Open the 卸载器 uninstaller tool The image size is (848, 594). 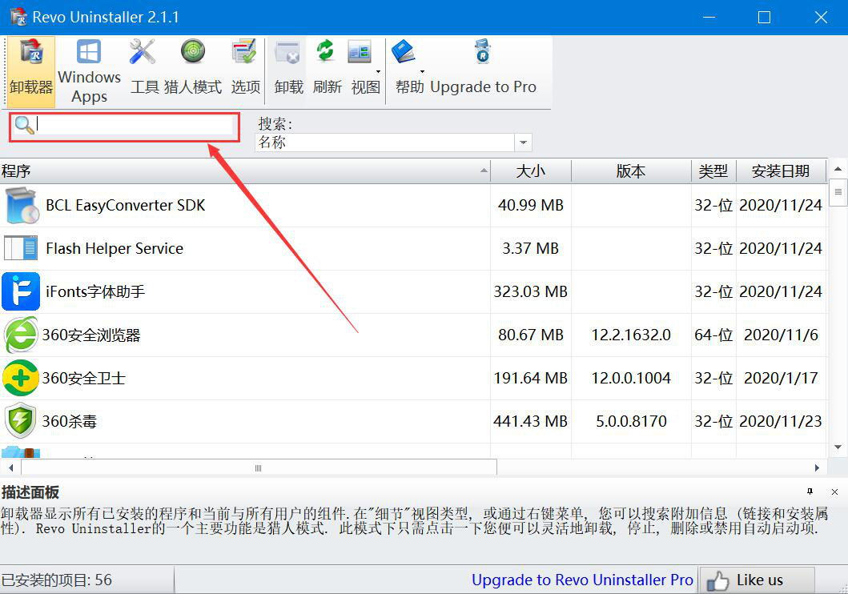(30, 71)
